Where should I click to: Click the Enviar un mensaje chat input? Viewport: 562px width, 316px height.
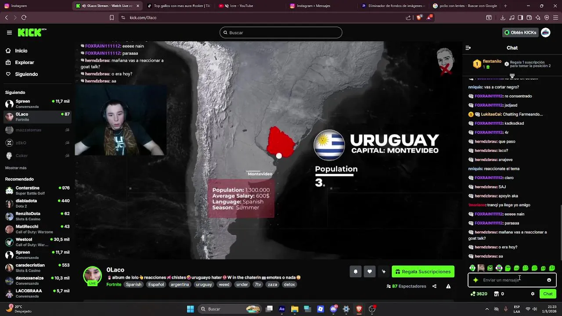click(512, 280)
